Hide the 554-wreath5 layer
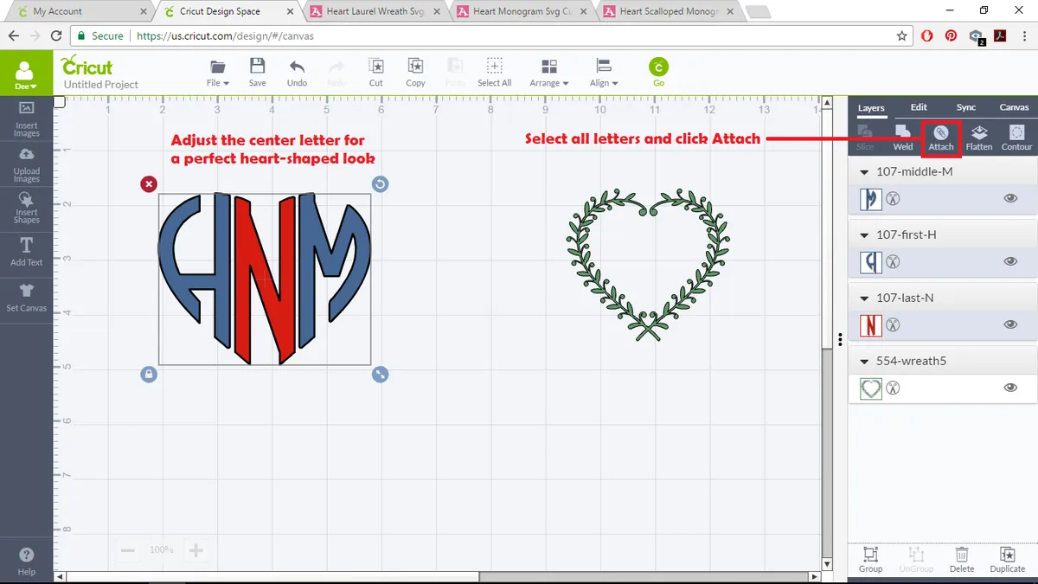The height and width of the screenshot is (584, 1038). (1009, 388)
